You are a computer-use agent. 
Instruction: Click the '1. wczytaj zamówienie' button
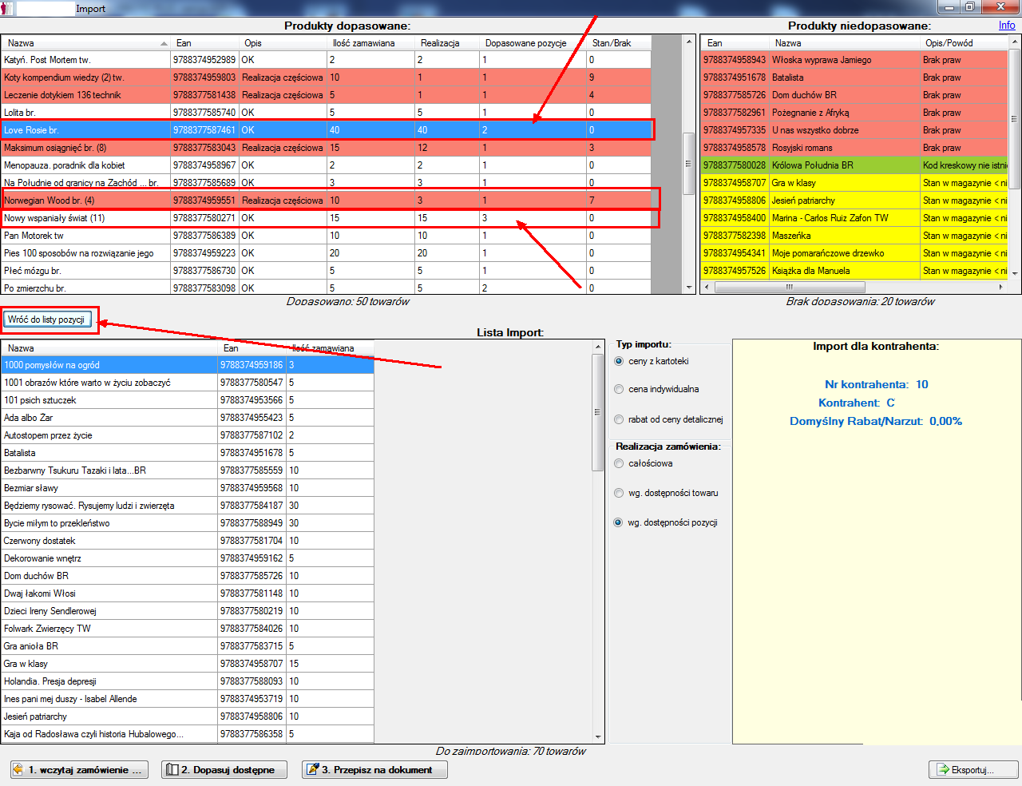click(x=79, y=769)
